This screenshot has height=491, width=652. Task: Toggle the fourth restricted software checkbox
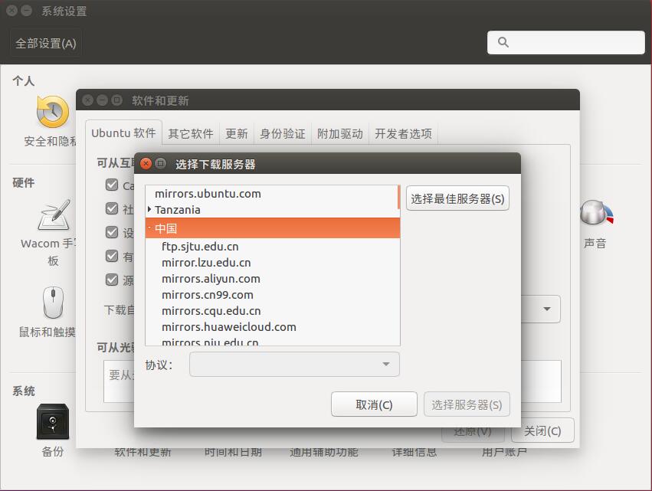(112, 256)
